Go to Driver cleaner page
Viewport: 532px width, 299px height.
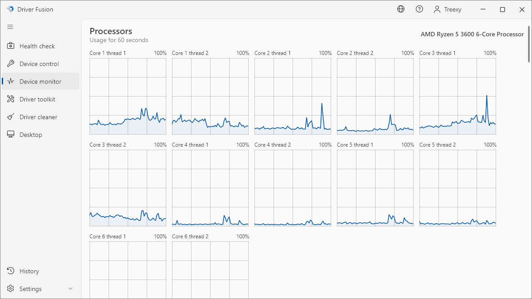[39, 117]
